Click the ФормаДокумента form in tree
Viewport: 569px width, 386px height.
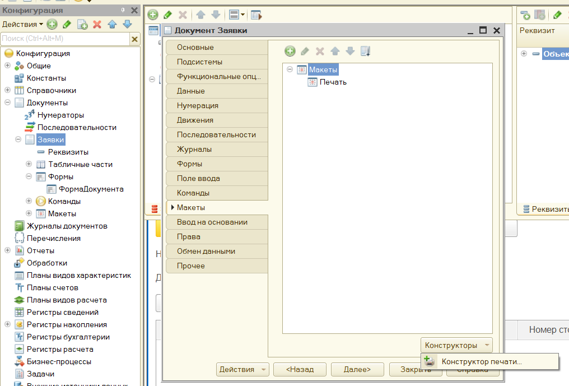(x=91, y=189)
